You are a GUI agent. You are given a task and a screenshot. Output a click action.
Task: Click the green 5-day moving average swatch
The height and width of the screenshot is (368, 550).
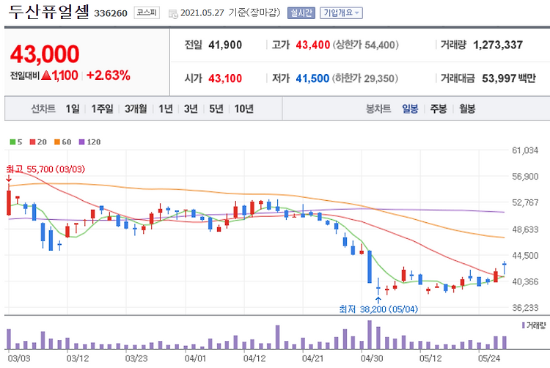12,142
